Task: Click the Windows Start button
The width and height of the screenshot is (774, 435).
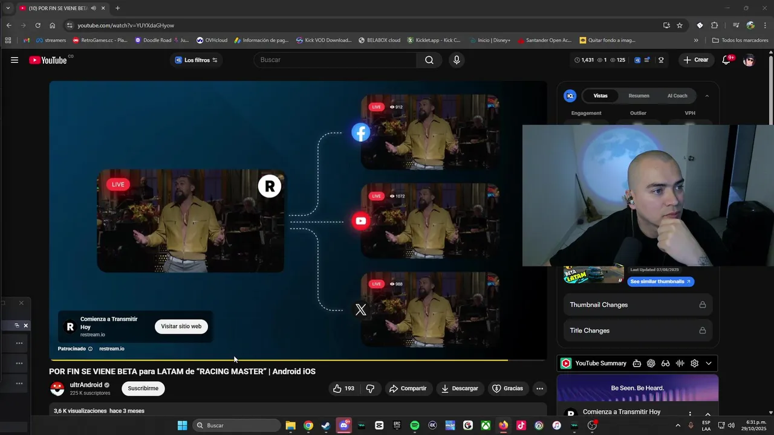Action: pos(183,425)
